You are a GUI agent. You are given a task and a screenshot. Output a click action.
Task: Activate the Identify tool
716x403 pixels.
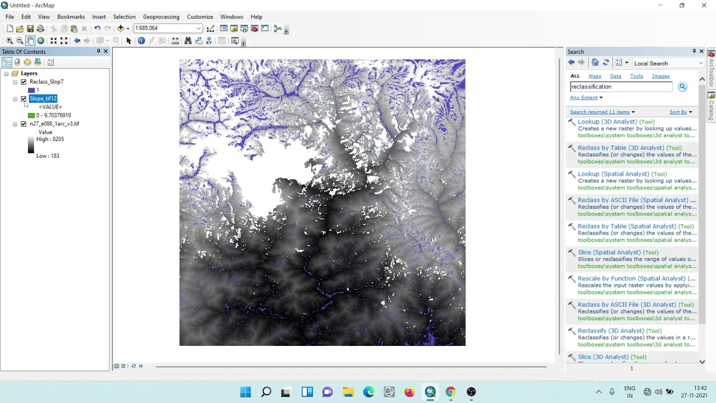coord(142,41)
